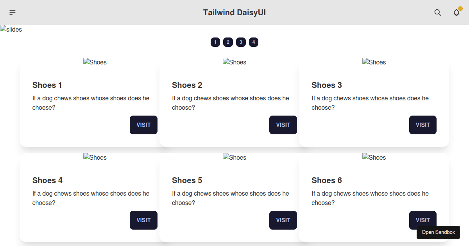Click VISIT on the Shoes 4 card
Viewport: 469px width, 246px height.
pos(143,220)
